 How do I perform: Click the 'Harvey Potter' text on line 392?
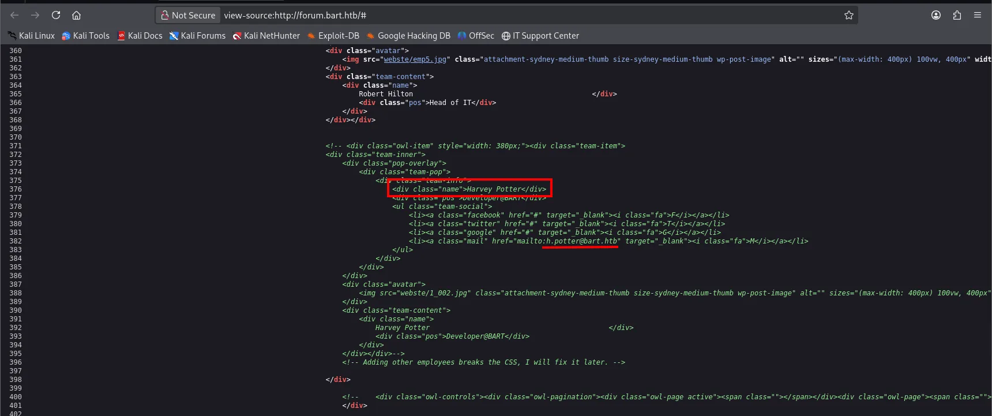click(403, 328)
